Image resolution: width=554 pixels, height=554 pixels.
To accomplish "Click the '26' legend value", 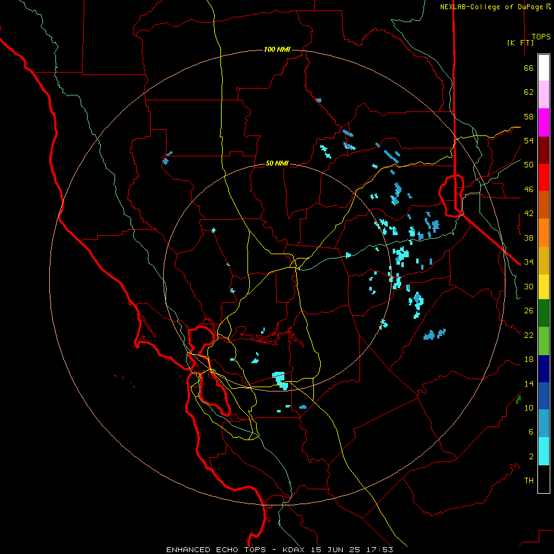I will (529, 311).
